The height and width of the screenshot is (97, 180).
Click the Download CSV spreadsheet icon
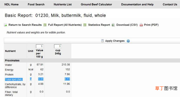click(113, 25)
